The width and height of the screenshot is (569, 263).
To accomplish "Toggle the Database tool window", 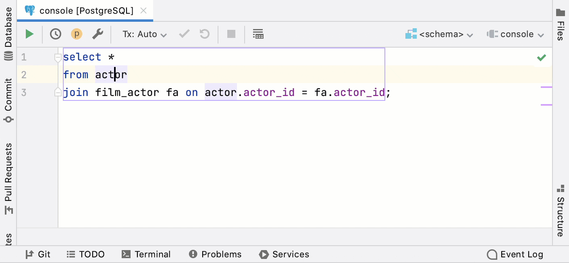I will pos(8,29).
